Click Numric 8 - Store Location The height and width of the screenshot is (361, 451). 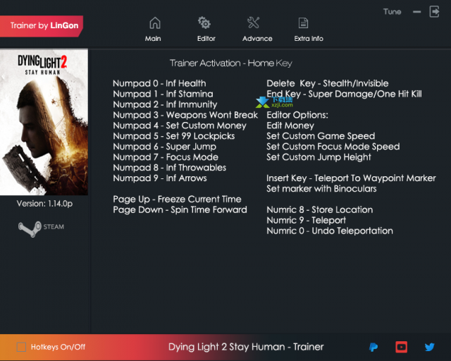(x=320, y=209)
